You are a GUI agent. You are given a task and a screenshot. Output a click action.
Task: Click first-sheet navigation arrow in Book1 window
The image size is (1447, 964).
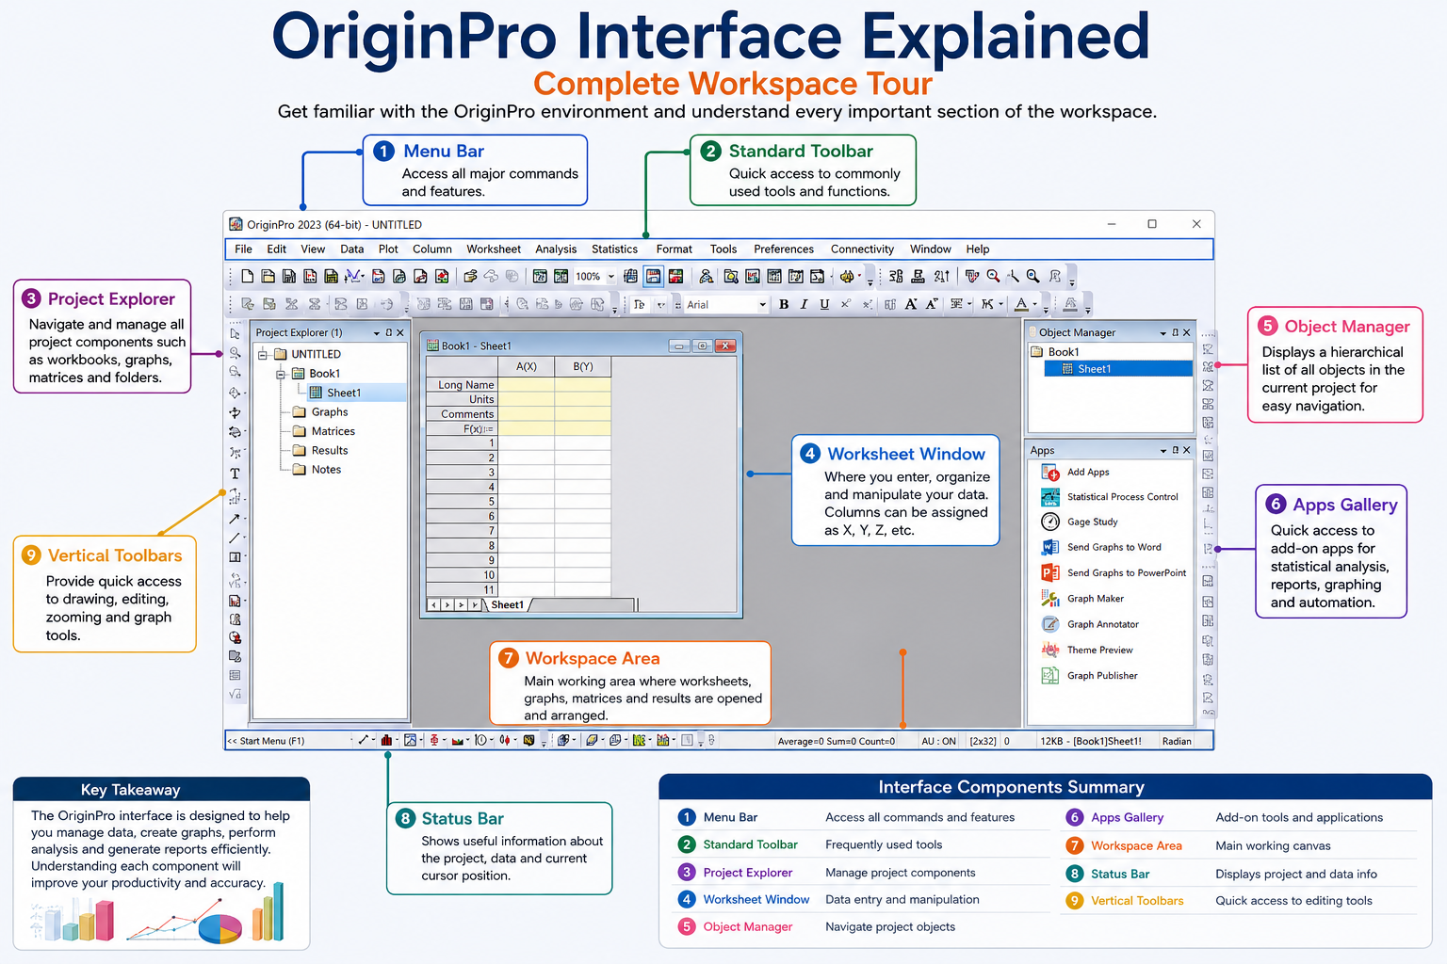click(433, 604)
